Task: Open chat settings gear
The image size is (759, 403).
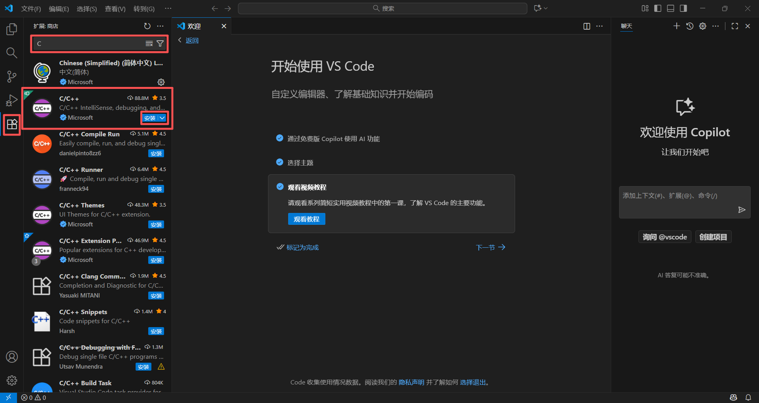Action: click(702, 26)
